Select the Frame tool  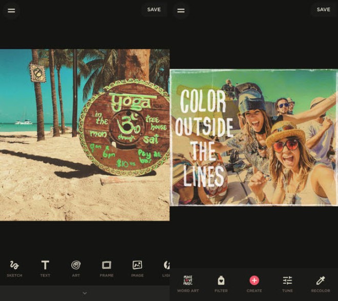tap(107, 268)
